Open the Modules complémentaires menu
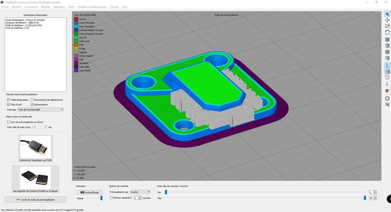Screen dimensions: 391x212 pyautogui.click(x=92, y=7)
